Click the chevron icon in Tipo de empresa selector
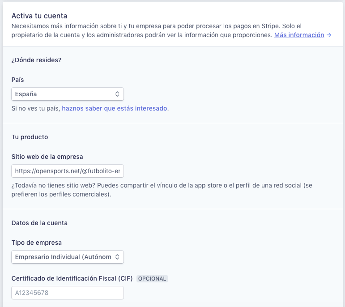345x307 pixels. (x=117, y=257)
